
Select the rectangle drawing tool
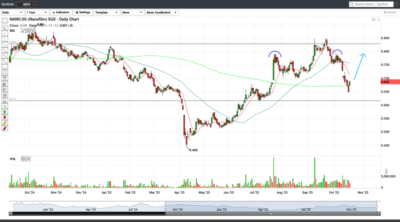[4, 73]
